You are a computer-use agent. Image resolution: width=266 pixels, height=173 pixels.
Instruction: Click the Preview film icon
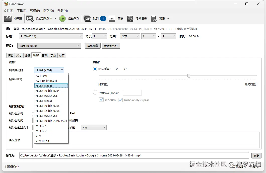tap(112, 19)
